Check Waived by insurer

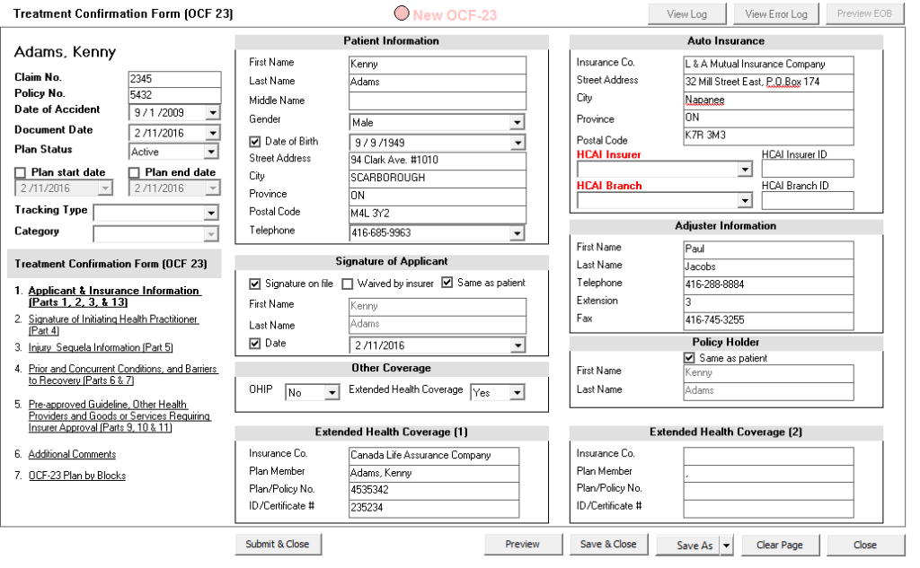pos(348,283)
